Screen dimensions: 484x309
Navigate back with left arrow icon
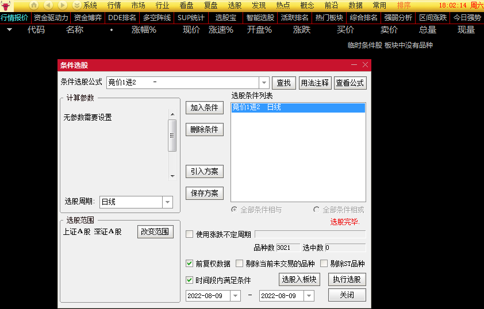(x=48, y=5)
